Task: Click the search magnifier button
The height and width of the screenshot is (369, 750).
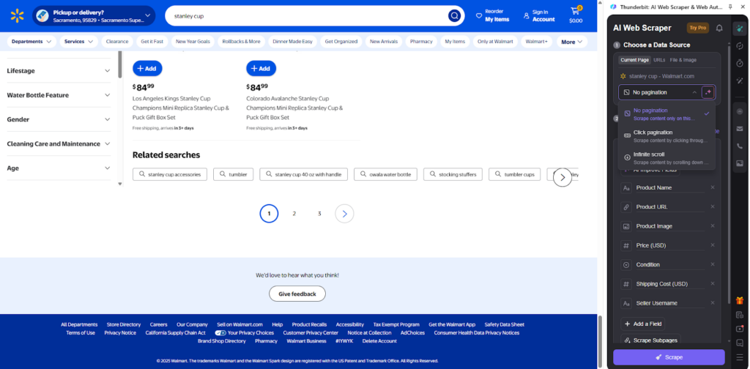Action: (454, 16)
